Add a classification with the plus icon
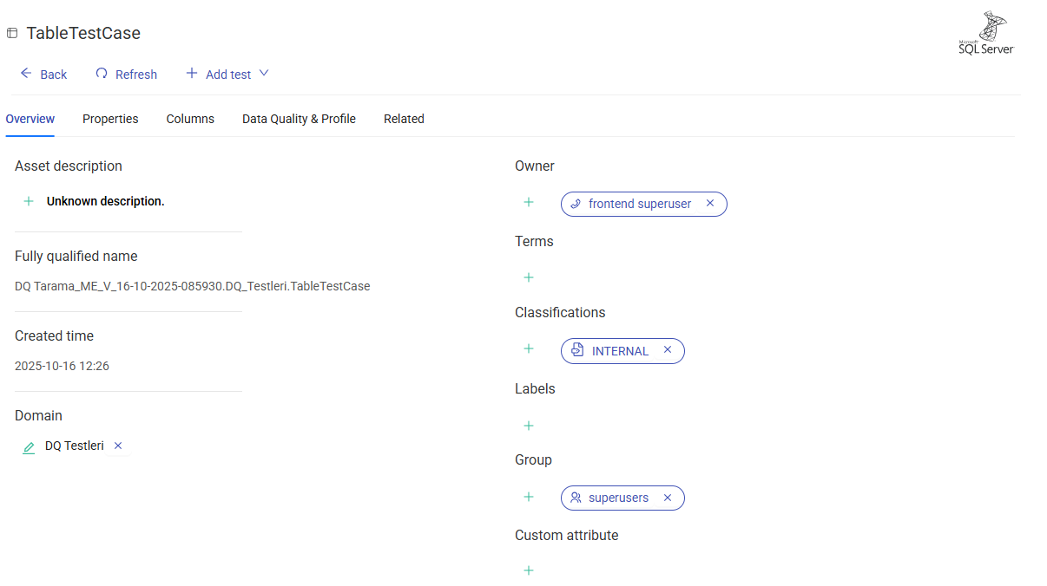The width and height of the screenshot is (1047, 586). coord(529,348)
